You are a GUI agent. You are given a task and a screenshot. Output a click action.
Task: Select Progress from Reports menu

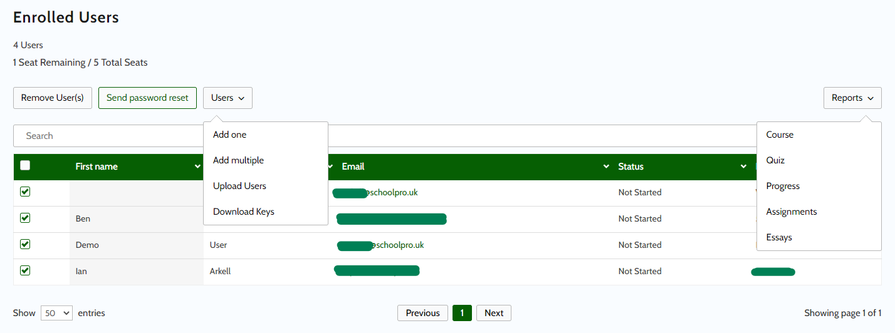(783, 186)
